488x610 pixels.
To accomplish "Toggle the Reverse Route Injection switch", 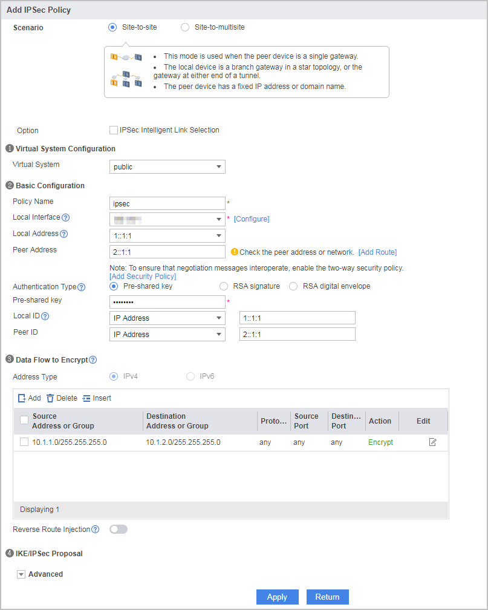I will click(x=119, y=530).
